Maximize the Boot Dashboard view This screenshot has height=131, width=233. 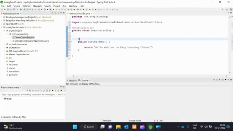64,87
